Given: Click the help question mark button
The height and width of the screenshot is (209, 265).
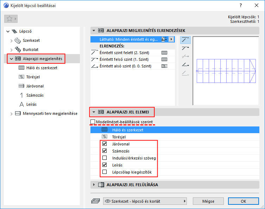Looking at the screenshot, I should pos(241,5).
